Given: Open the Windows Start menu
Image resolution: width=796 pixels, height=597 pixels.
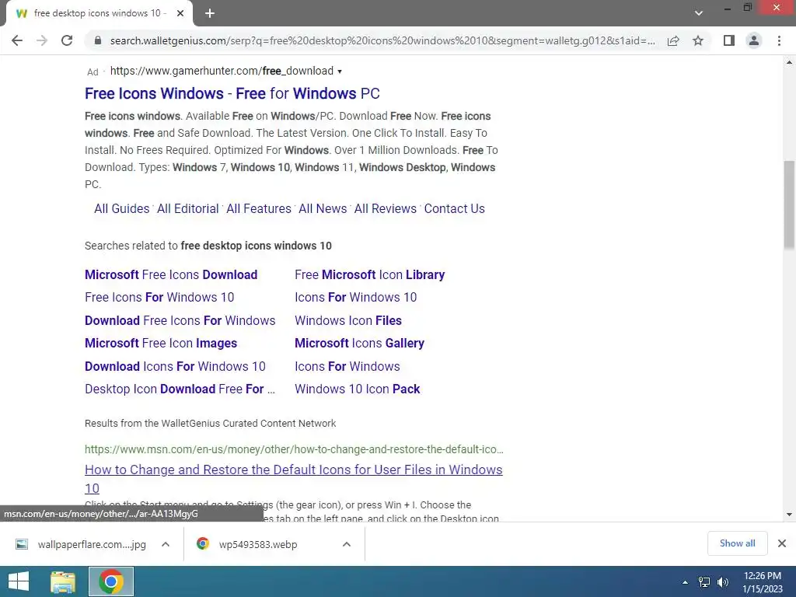Looking at the screenshot, I should click(19, 581).
